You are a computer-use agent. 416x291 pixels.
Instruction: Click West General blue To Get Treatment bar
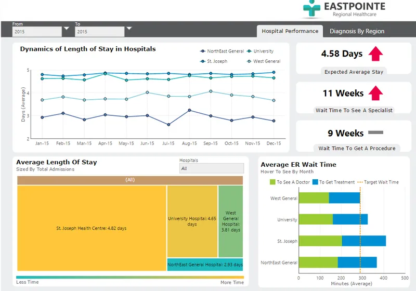click(x=344, y=198)
